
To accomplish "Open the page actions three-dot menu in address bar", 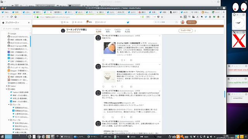I will tap(155, 17).
